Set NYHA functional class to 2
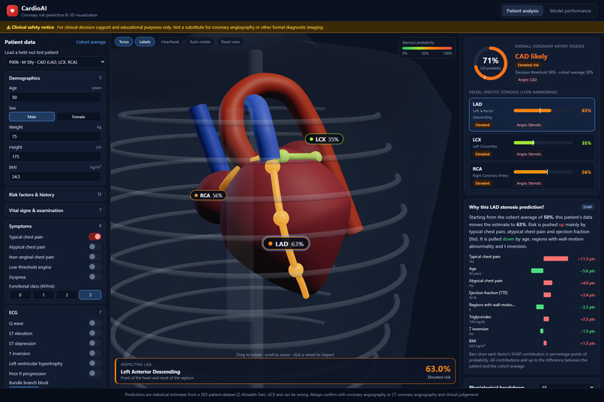The width and height of the screenshot is (604, 402). click(67, 295)
